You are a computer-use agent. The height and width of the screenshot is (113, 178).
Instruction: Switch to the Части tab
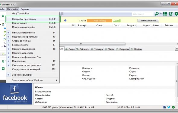point(110,49)
